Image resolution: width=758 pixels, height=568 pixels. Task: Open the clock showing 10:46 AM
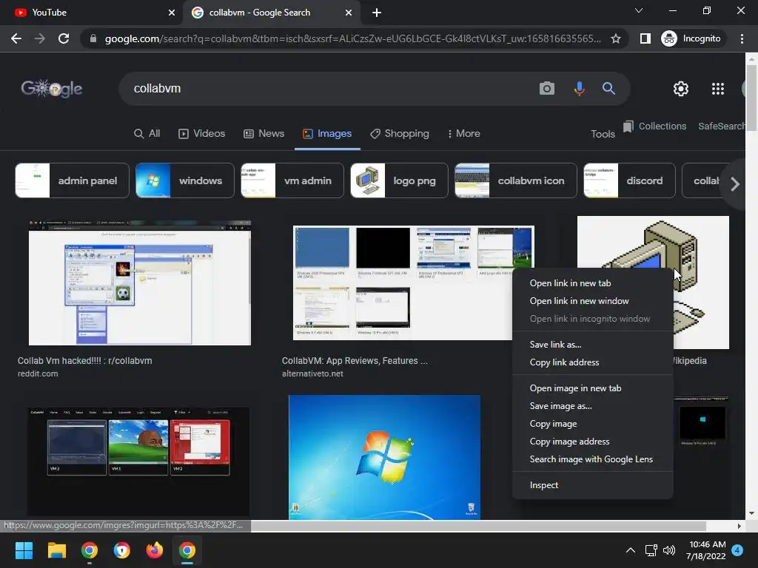click(705, 550)
